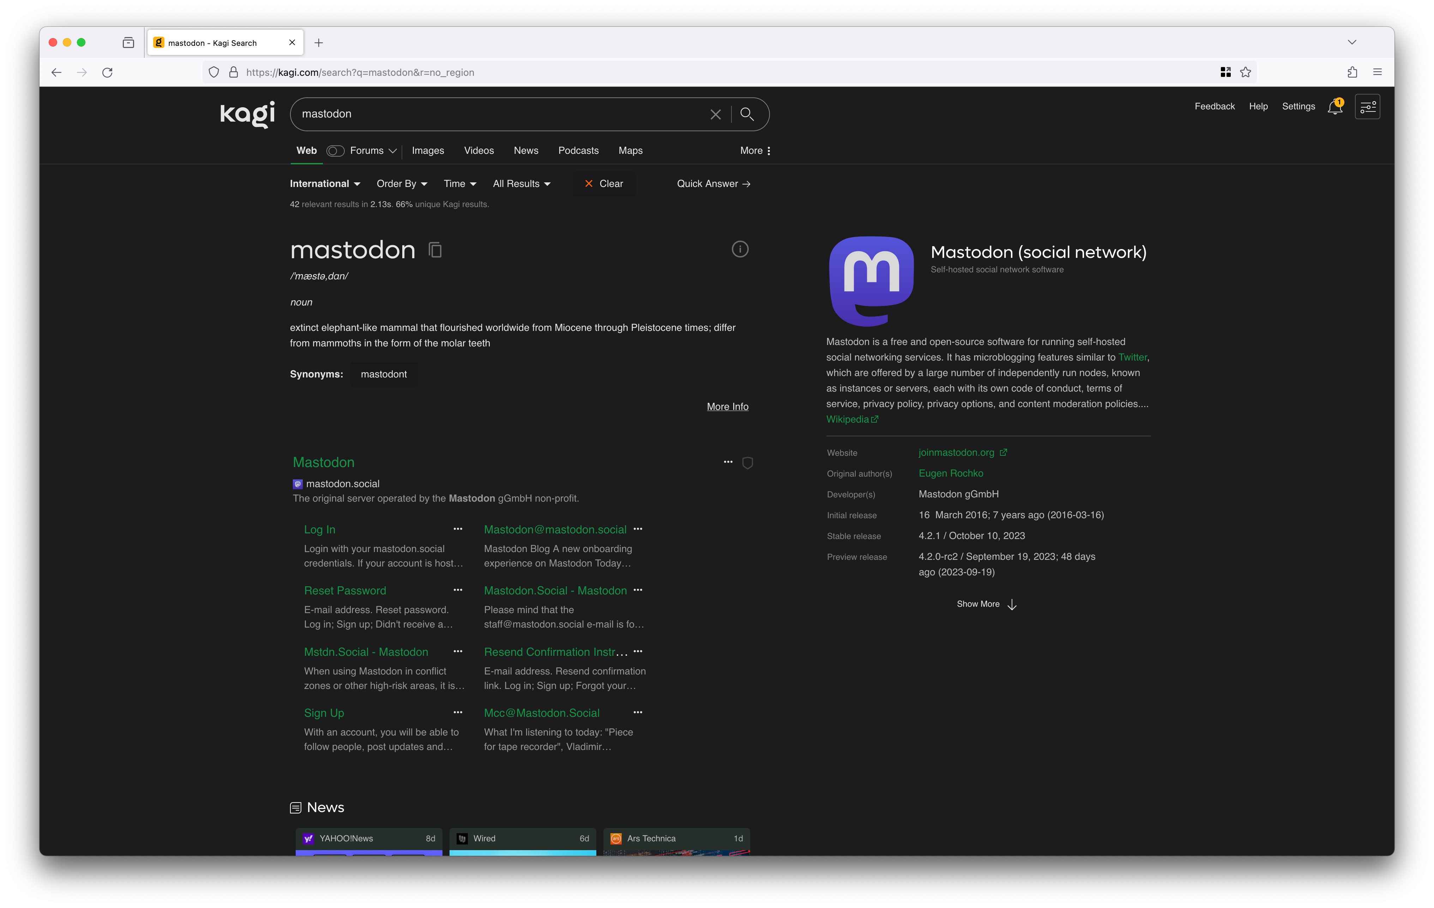Open the Eugen Rochko link
Screen dimensions: 1434x908
coord(951,473)
